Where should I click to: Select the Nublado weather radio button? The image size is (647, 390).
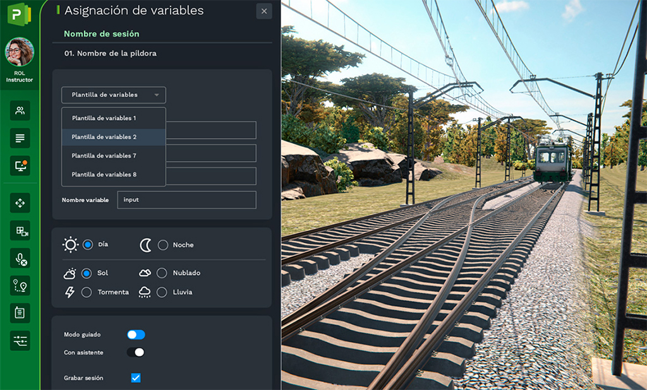pos(162,273)
